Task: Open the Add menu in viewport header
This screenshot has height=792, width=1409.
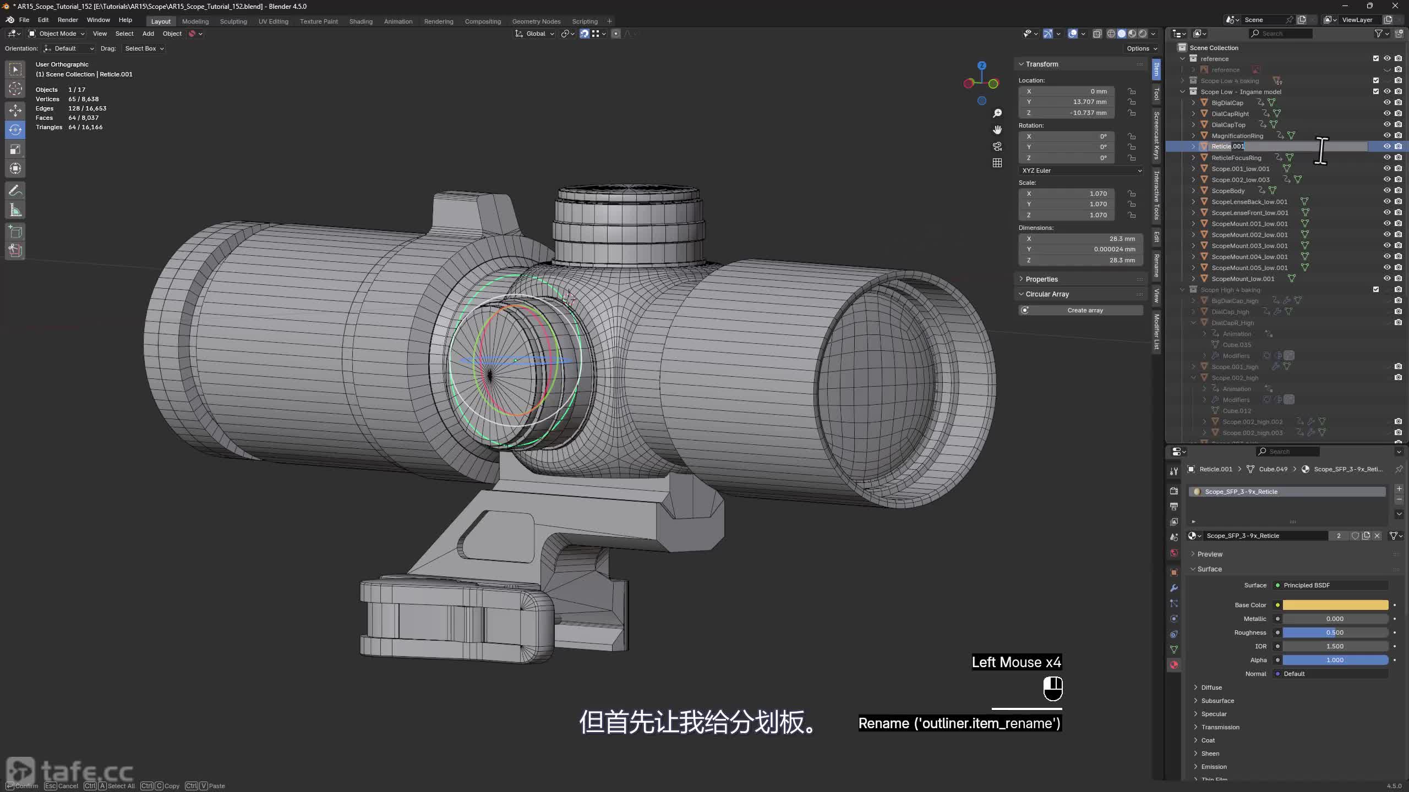Action: [x=148, y=34]
